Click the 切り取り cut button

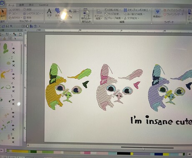coord(15,10)
